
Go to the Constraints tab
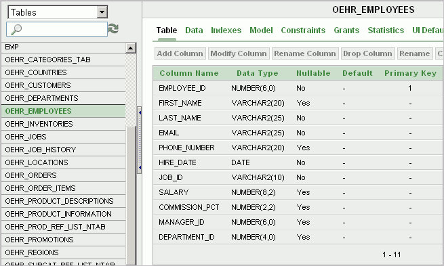coord(303,30)
